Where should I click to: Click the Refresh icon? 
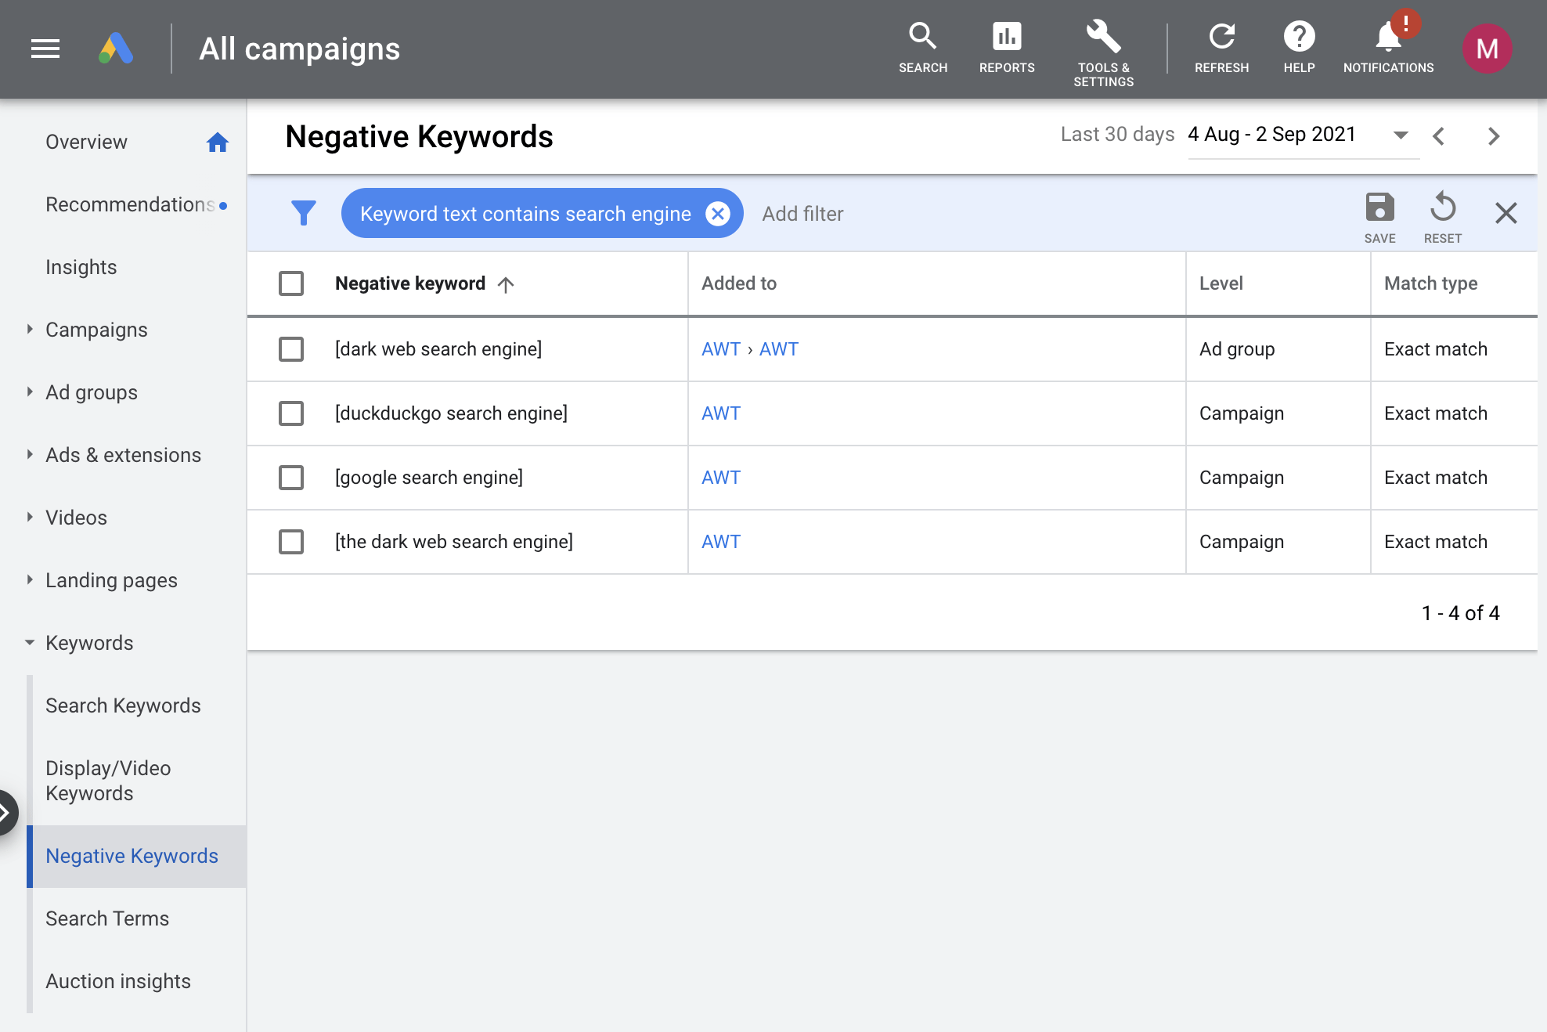pos(1221,37)
